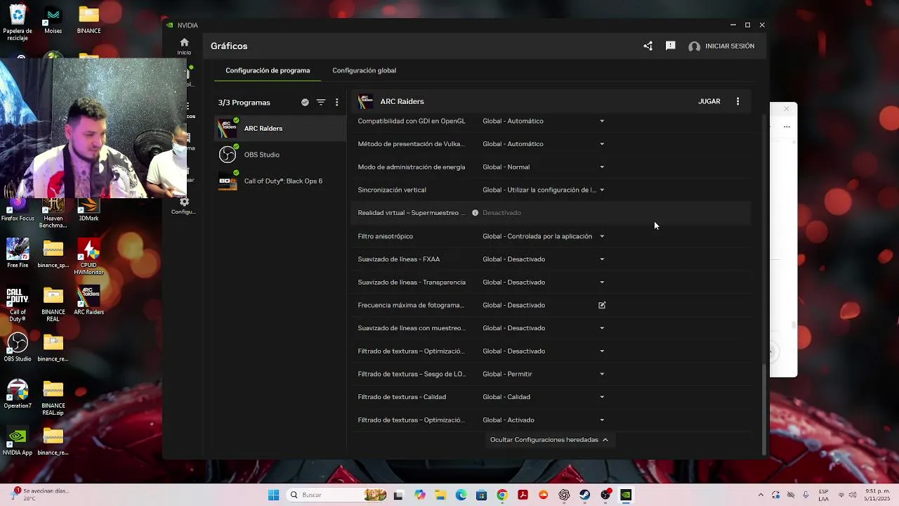Open CPUID HWMonitor desktop shortcut

[x=88, y=257]
